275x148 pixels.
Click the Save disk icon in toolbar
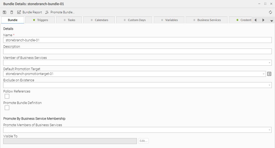(x=5, y=12)
